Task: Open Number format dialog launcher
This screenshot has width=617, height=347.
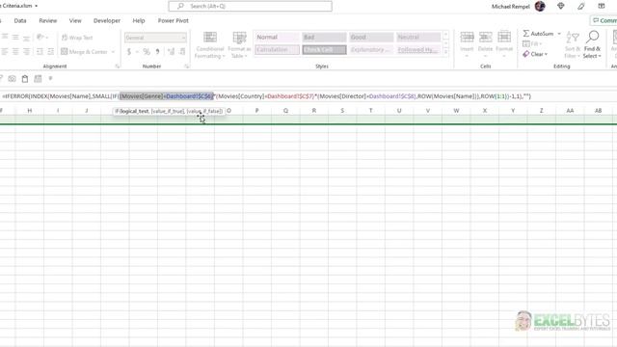Action: point(186,67)
